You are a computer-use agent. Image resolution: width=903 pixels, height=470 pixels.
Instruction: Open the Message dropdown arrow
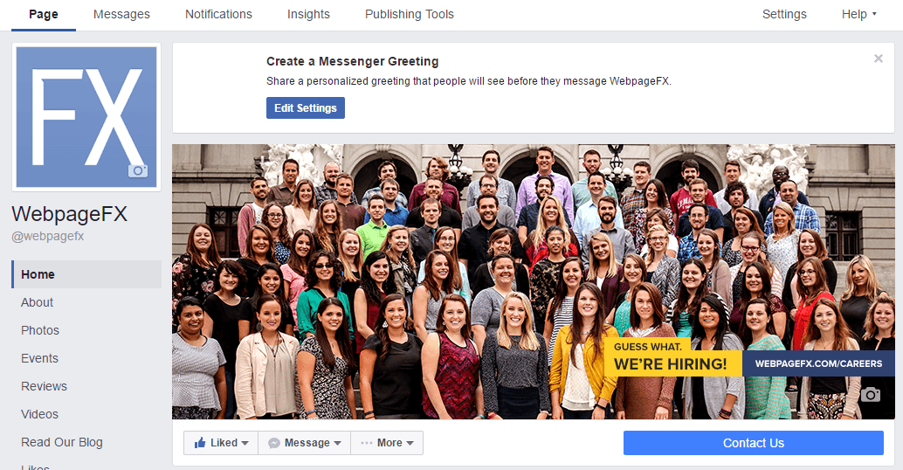click(337, 443)
